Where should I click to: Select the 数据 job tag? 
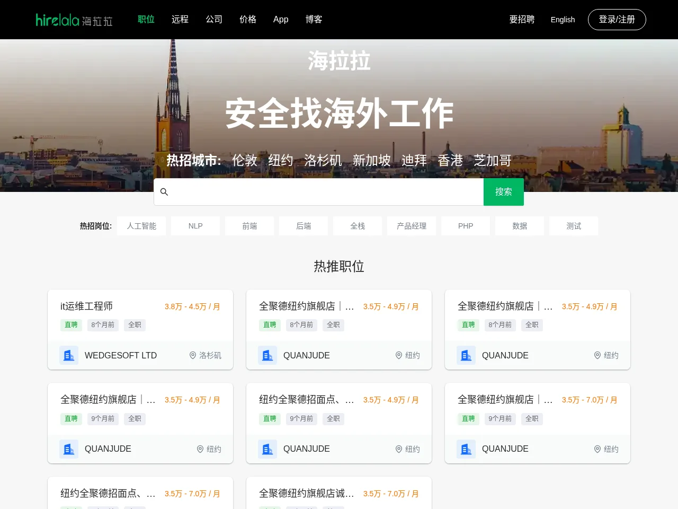[x=520, y=226]
